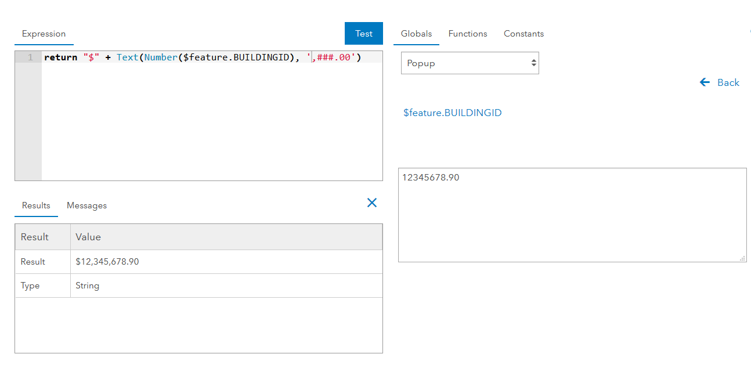
Task: Switch to the Results tab
Action: click(36, 205)
